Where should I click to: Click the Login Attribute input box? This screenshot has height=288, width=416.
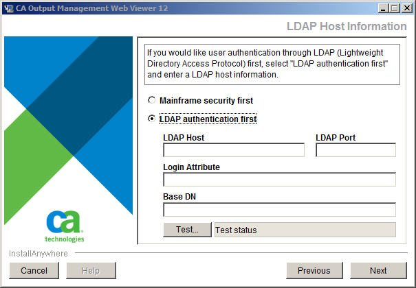pos(279,180)
